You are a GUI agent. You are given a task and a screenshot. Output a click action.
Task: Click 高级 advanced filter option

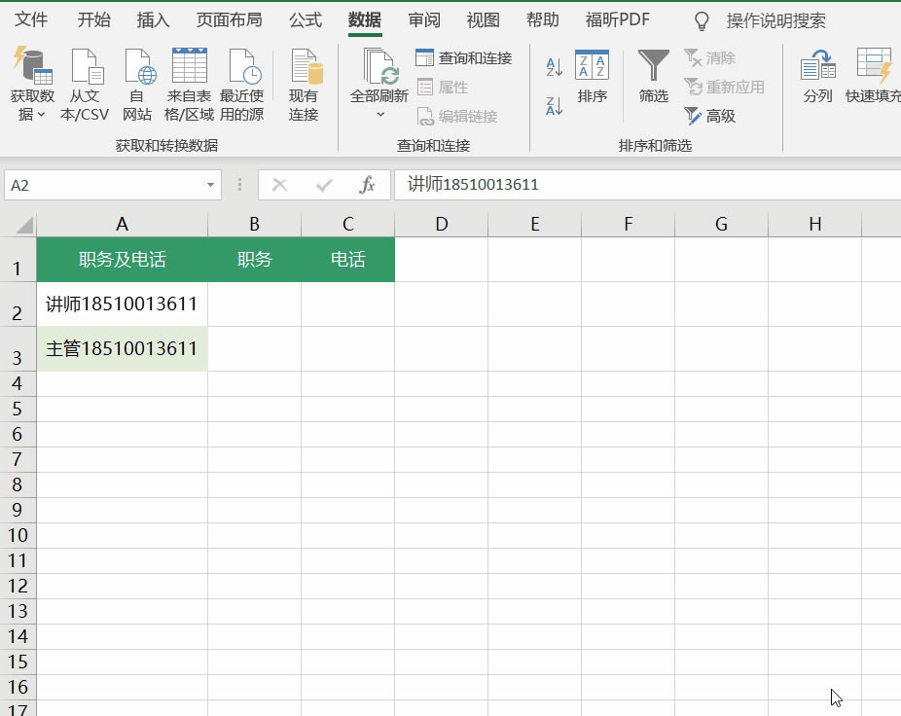(710, 116)
